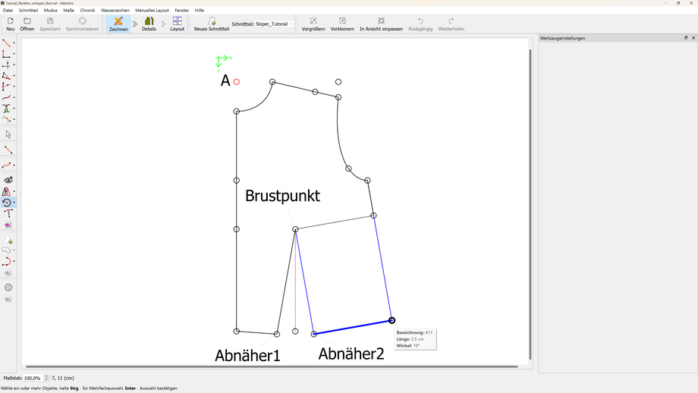This screenshot has width=698, height=393.
Task: Click the grayed circular button tool
Action: pos(8,288)
